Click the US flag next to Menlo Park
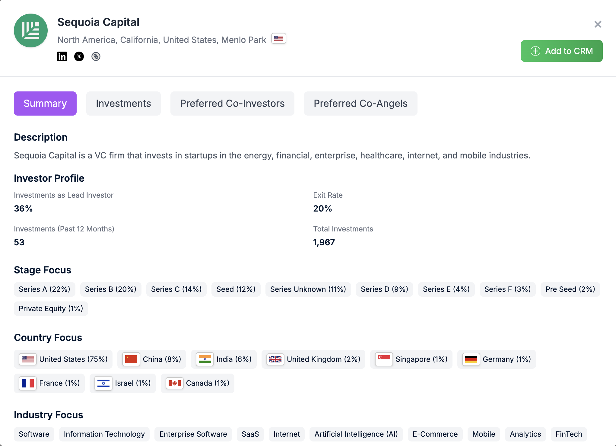The image size is (616, 446). coord(279,39)
